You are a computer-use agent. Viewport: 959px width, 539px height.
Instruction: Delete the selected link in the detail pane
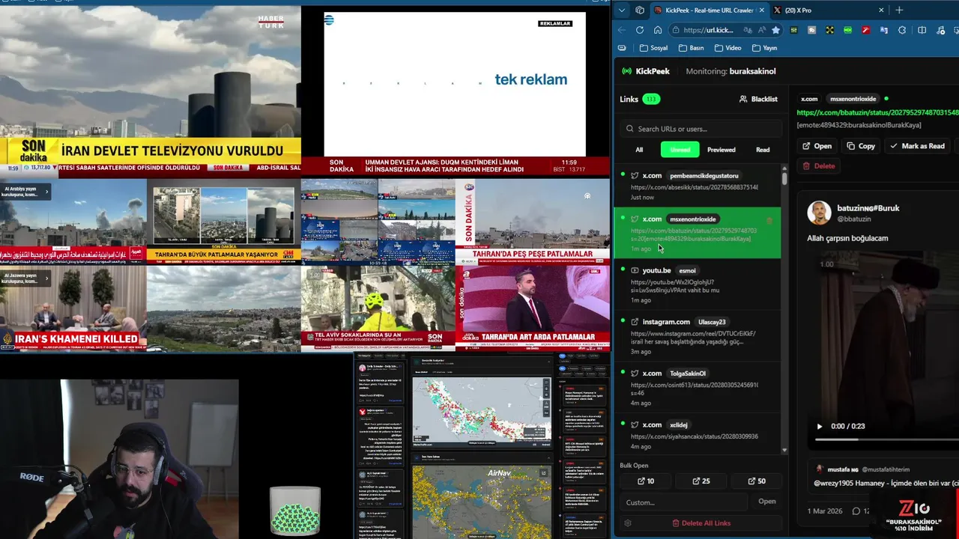(x=818, y=166)
